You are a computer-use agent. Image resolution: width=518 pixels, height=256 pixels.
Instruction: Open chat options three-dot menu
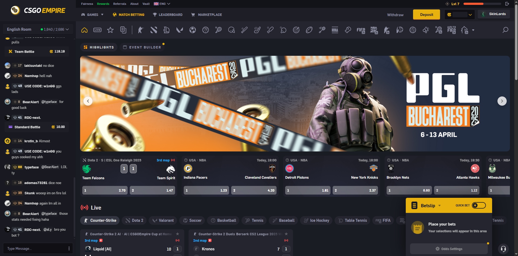coord(69,248)
